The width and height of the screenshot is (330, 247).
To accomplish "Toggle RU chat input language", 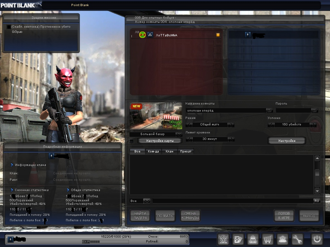I will [x=317, y=201].
